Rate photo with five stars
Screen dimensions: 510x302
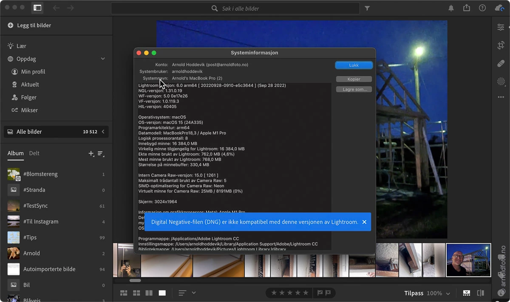point(306,293)
